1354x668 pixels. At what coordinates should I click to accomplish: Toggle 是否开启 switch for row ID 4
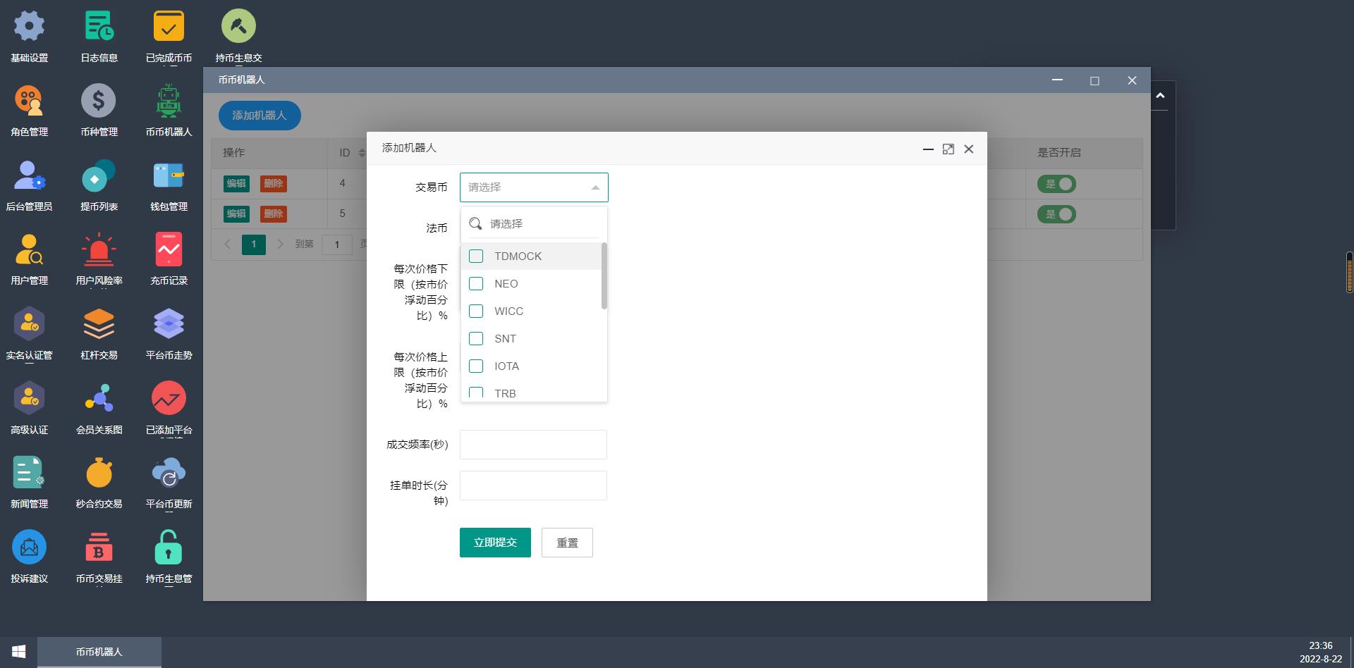click(x=1056, y=184)
